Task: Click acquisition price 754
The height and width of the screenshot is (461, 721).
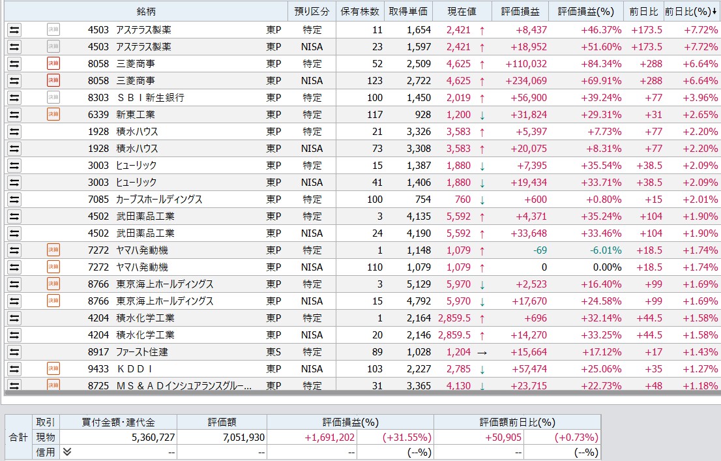Action: click(422, 200)
